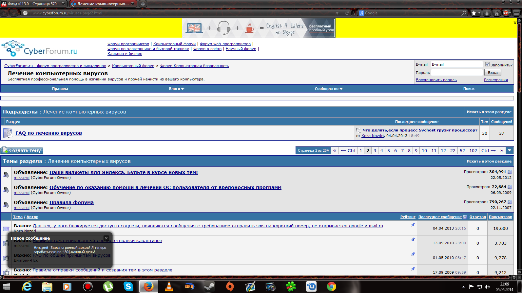Launch VLC media player from taskbar
522x293 pixels.
(x=169, y=287)
